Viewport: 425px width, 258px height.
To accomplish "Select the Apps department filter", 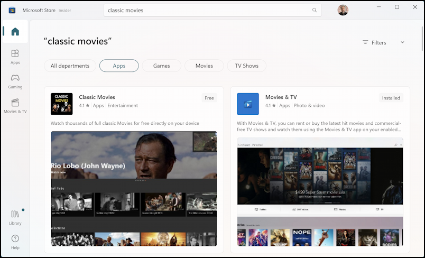I will 119,66.
